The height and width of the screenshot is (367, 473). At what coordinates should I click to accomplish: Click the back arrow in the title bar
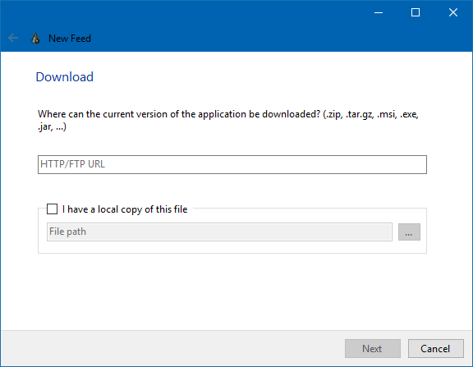click(13, 39)
